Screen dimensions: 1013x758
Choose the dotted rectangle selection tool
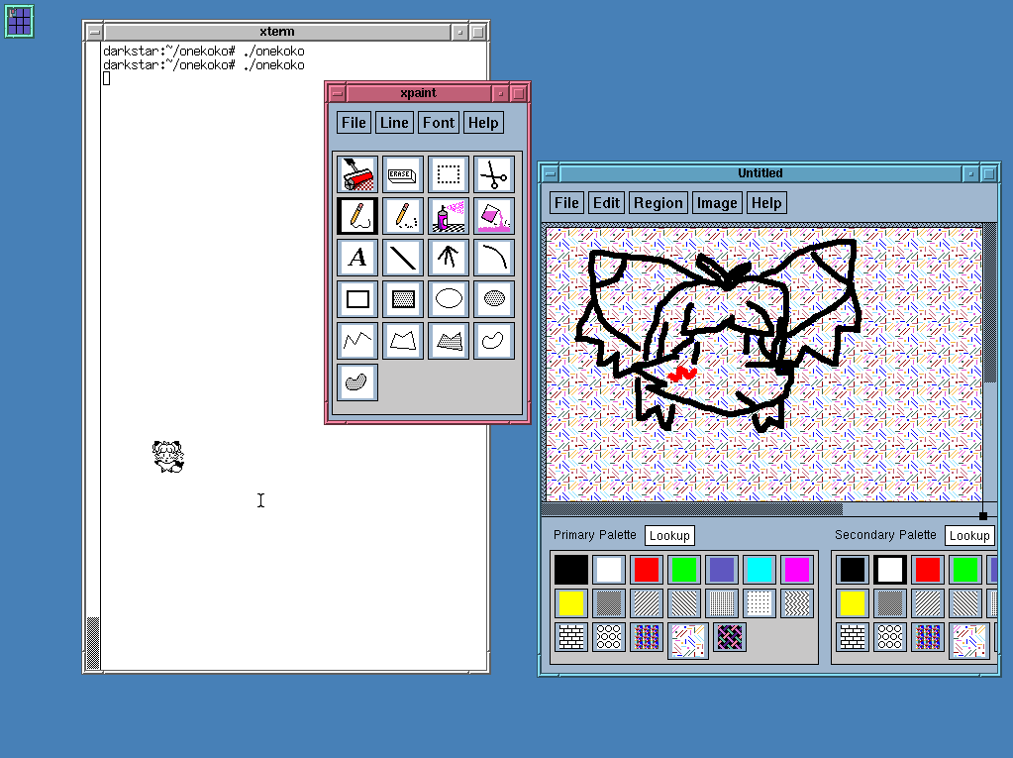449,174
